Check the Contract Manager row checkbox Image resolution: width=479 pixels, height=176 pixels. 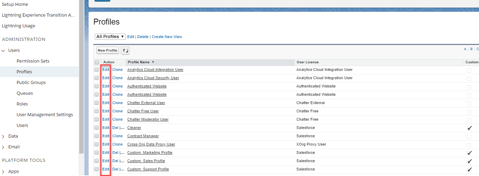click(96, 136)
